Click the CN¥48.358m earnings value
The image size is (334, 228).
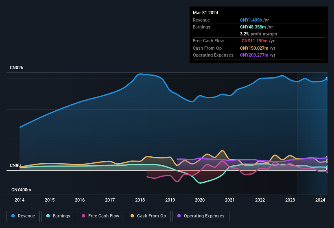tap(253, 27)
